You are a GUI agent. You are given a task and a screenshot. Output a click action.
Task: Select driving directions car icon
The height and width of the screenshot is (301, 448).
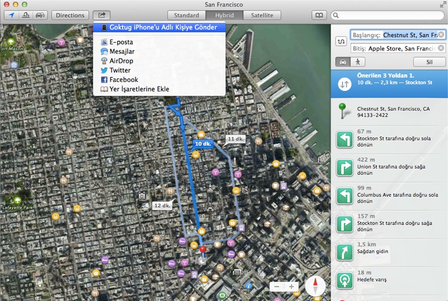[343, 62]
